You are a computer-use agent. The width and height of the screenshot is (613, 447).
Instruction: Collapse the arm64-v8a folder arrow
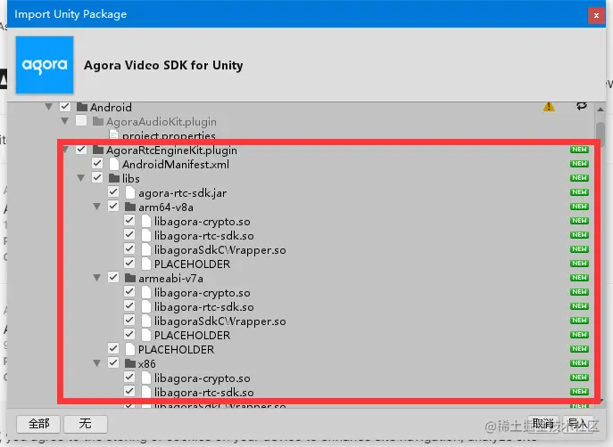pos(97,207)
